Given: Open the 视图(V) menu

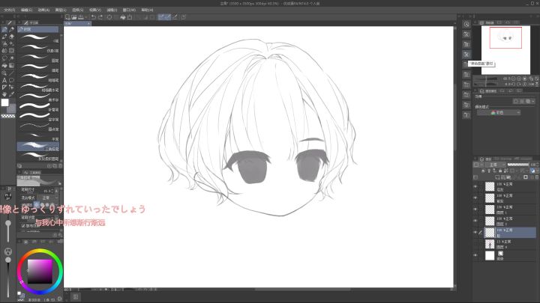Looking at the screenshot, I should [95, 10].
